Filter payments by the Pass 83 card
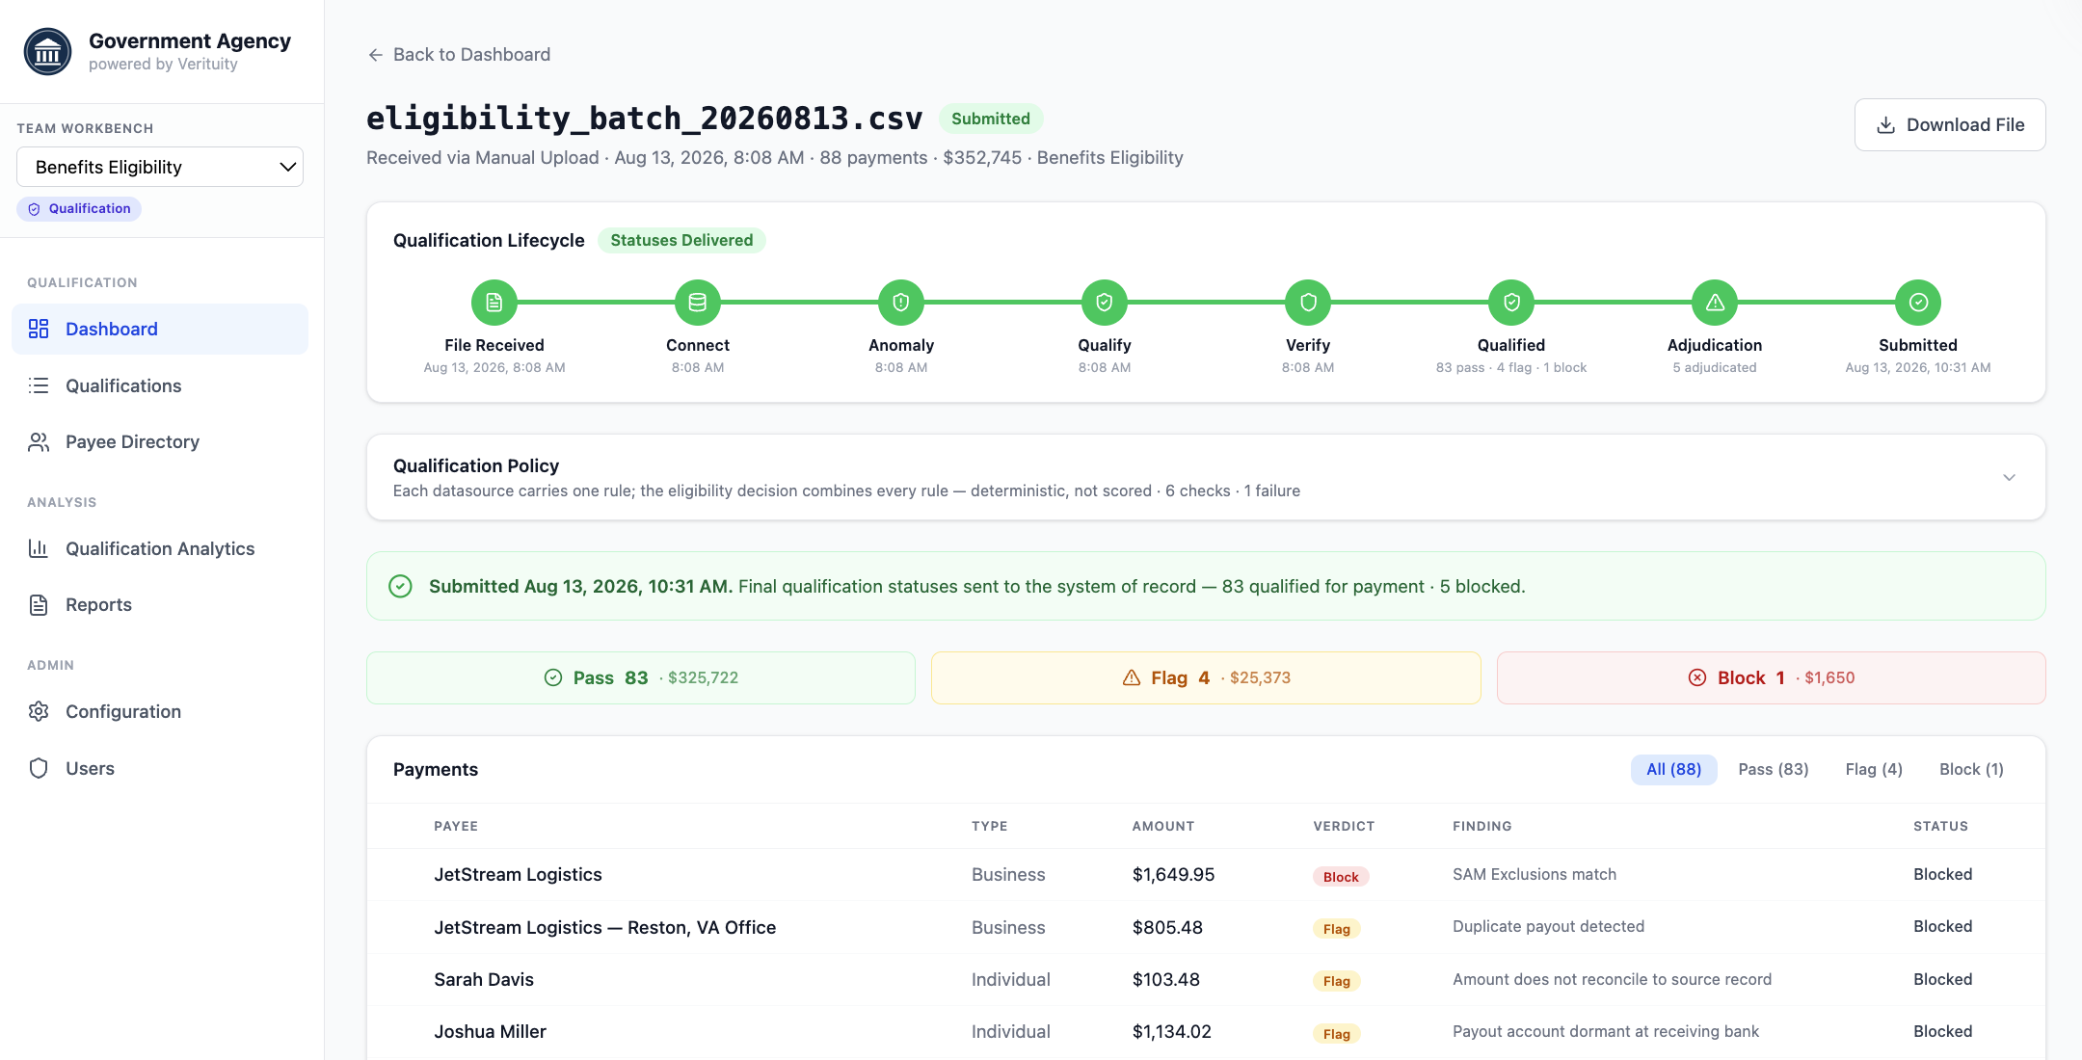Image resolution: width=2082 pixels, height=1060 pixels. 641,677
